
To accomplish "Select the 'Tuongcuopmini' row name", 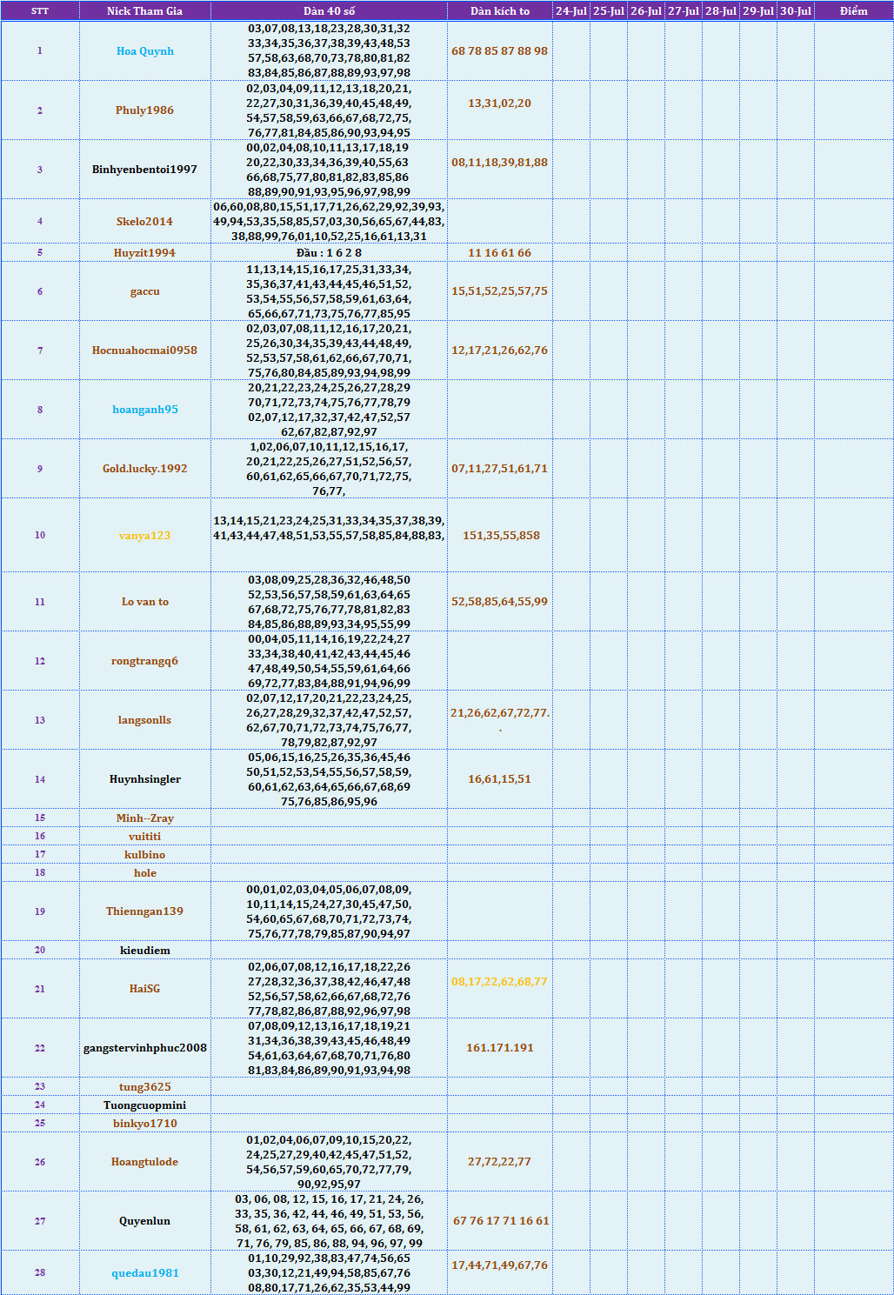I will (145, 1105).
